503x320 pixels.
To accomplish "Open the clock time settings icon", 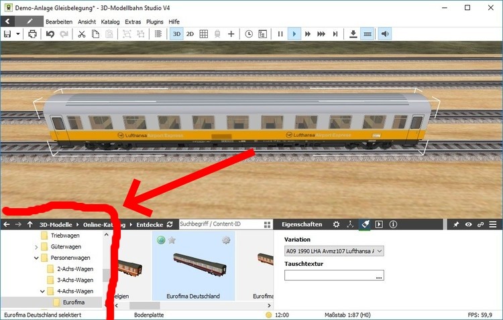I will pos(249,34).
